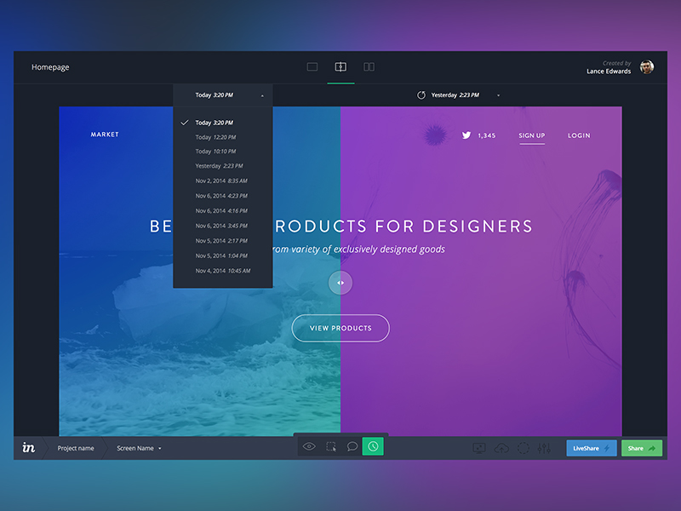Screen dimensions: 681x511
Task: Open the sliders settings icon
Action: (x=544, y=448)
